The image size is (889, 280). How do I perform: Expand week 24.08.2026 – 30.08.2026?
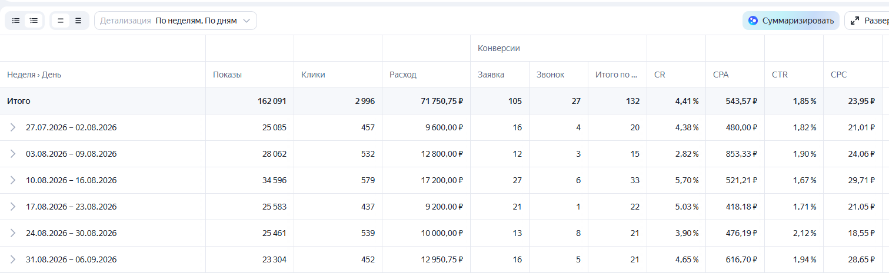(x=13, y=233)
